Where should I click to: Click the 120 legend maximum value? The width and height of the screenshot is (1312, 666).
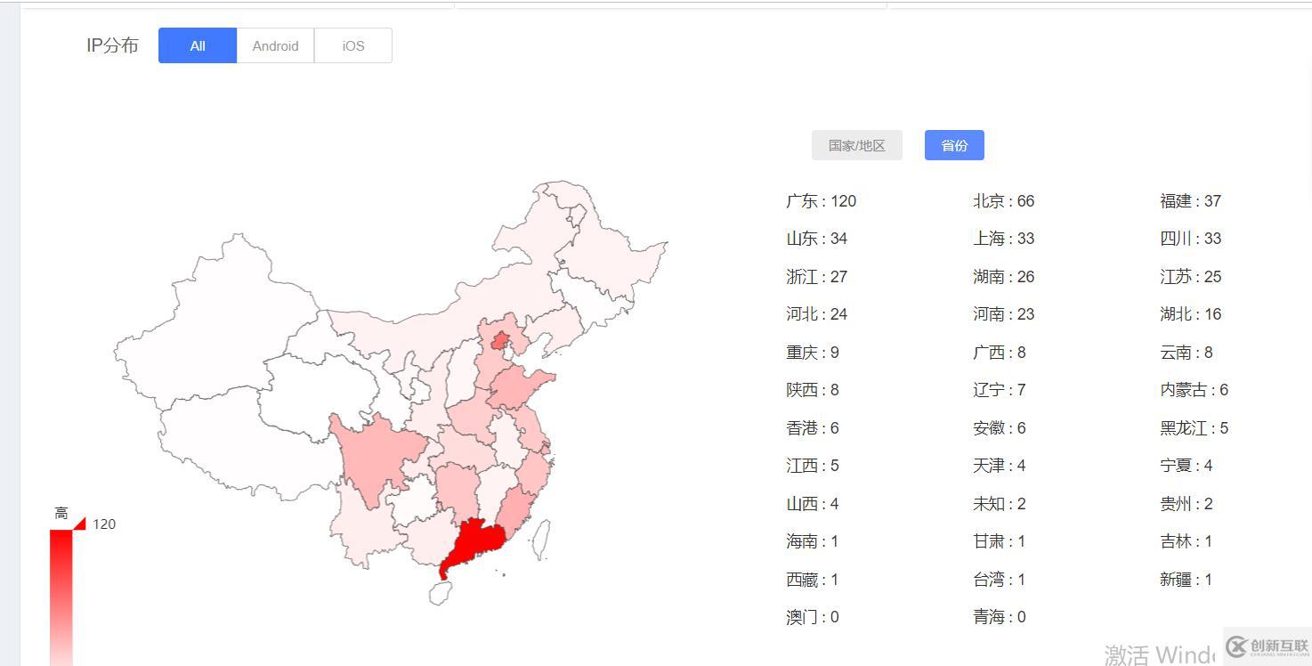coord(104,524)
